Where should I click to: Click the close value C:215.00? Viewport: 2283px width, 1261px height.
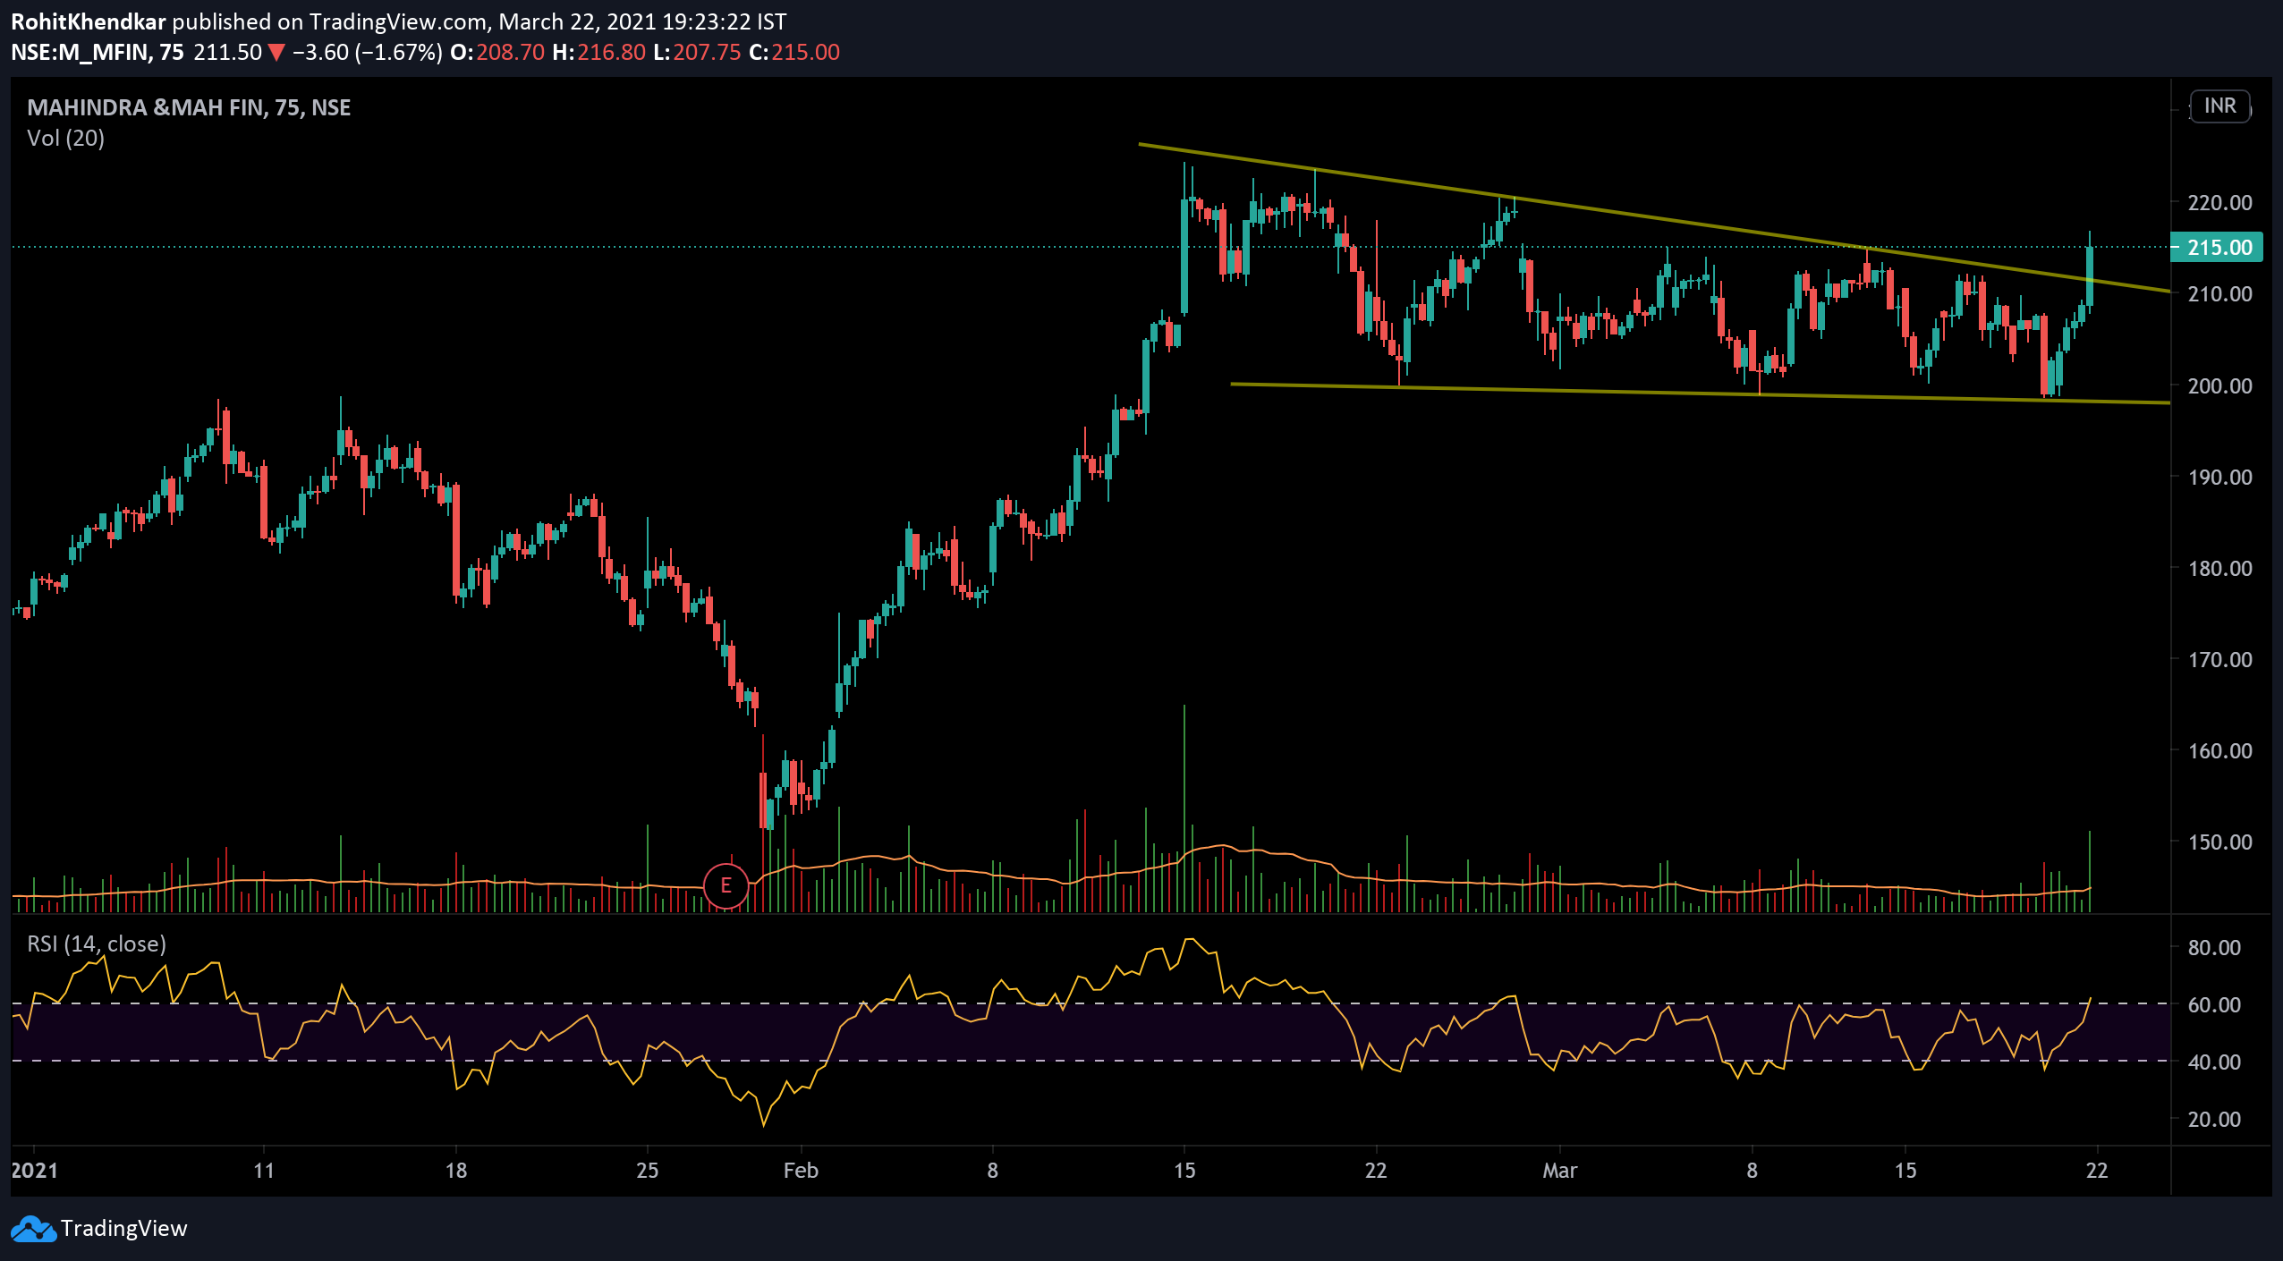[x=794, y=53]
